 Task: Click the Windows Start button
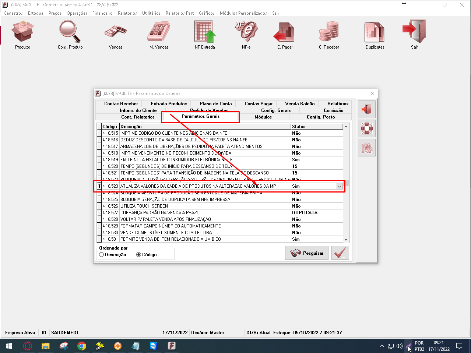point(9,346)
